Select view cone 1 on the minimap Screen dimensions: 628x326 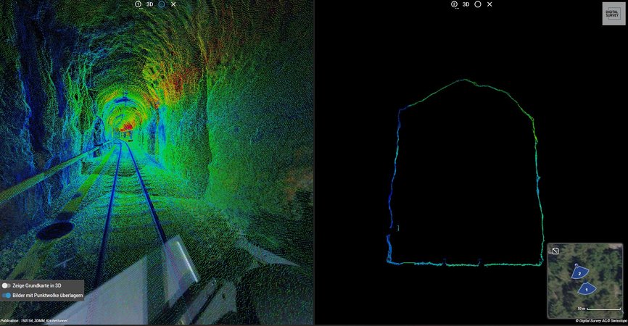(x=587, y=289)
